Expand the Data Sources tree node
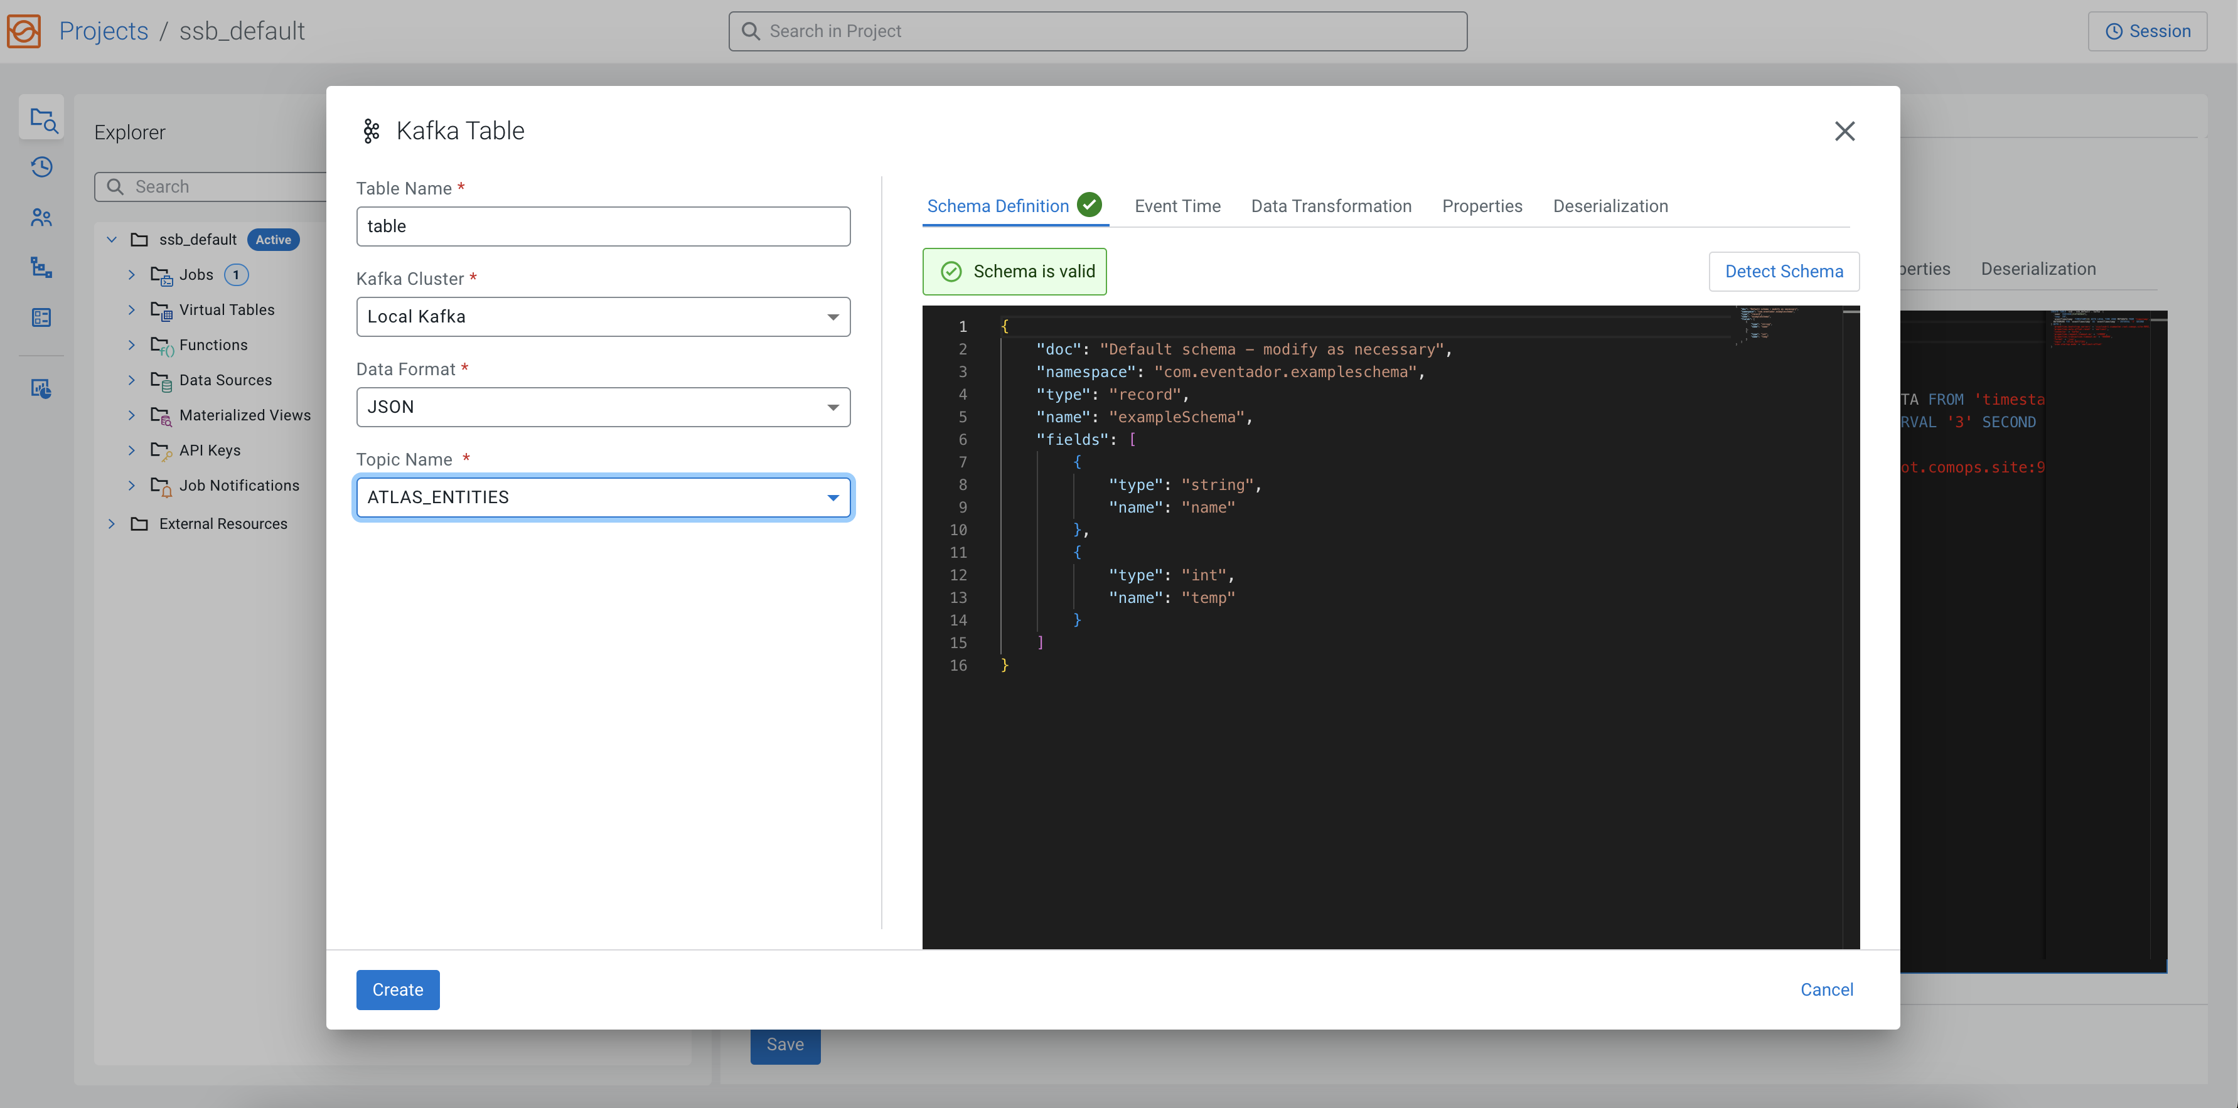 (132, 380)
